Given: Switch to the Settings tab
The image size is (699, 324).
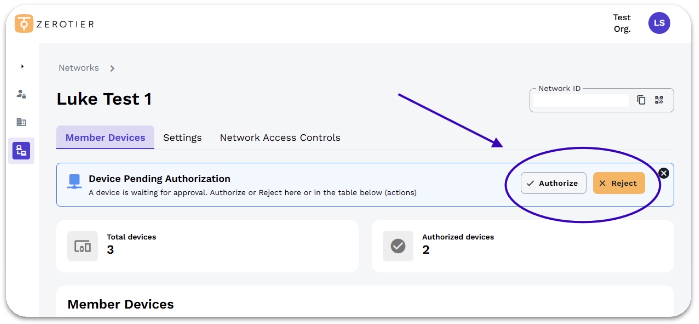Looking at the screenshot, I should 182,137.
